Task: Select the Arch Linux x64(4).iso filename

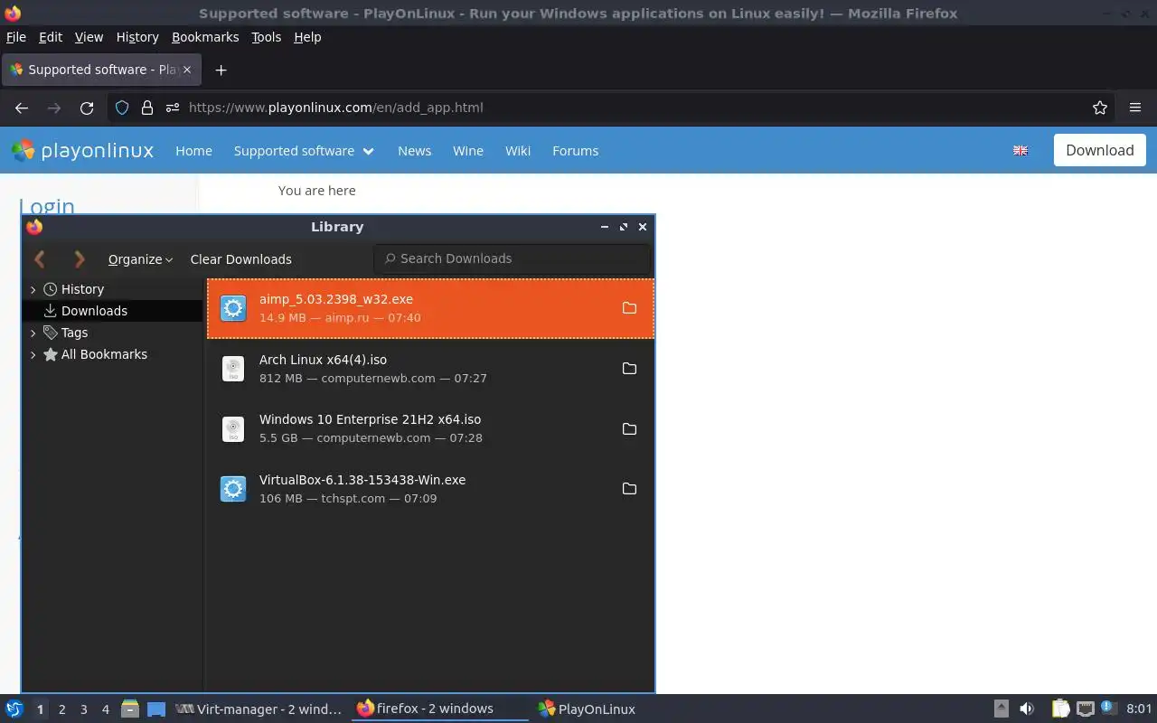Action: [323, 360]
